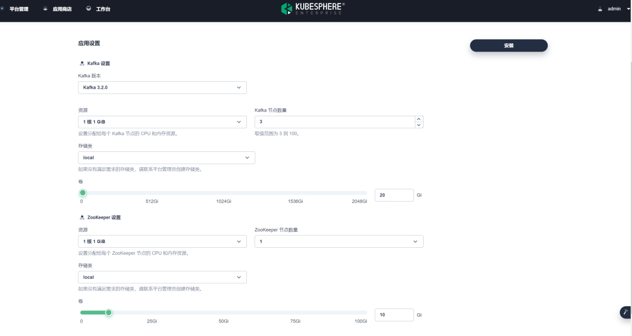
Task: Click the 2048Gi slider label
Action: [x=359, y=201]
